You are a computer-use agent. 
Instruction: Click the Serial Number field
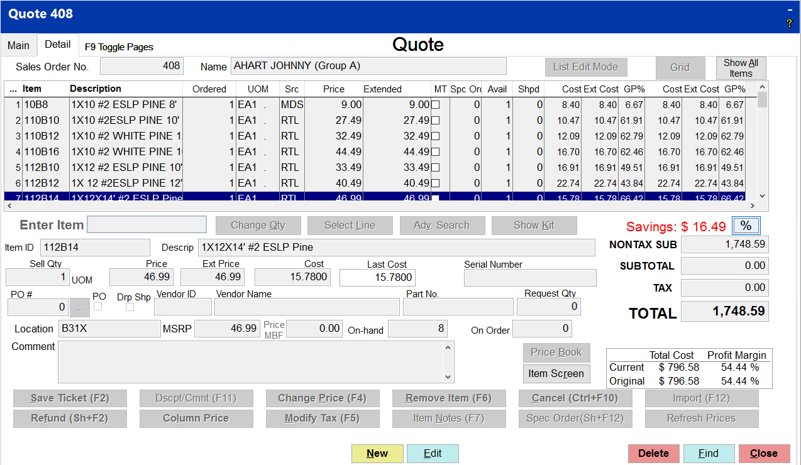click(530, 278)
